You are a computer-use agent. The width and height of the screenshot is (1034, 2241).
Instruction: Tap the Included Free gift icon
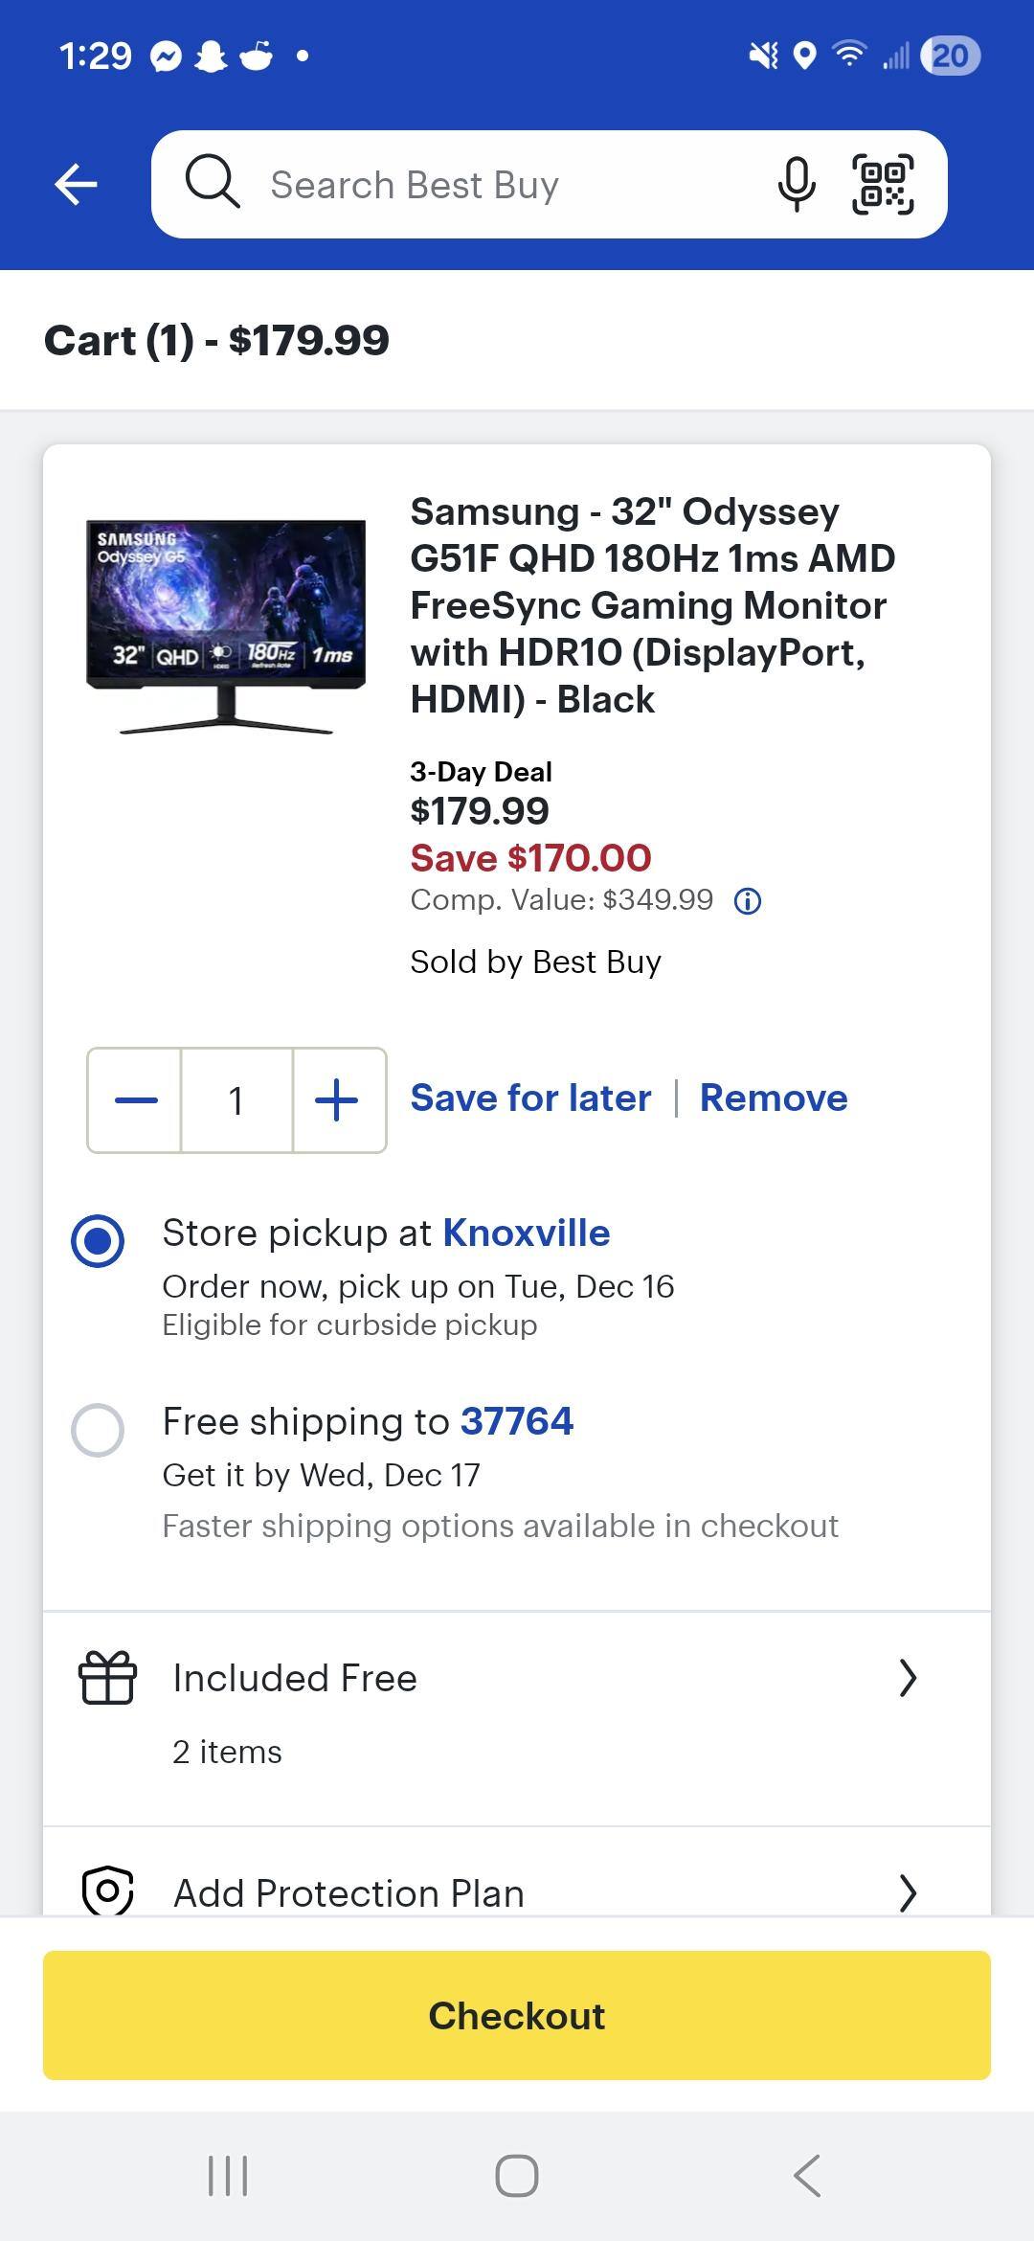pyautogui.click(x=107, y=1678)
